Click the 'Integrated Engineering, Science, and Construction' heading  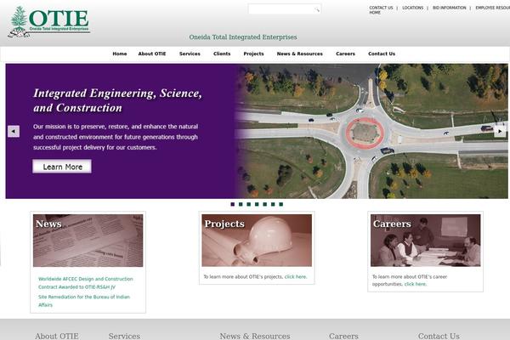(x=118, y=100)
